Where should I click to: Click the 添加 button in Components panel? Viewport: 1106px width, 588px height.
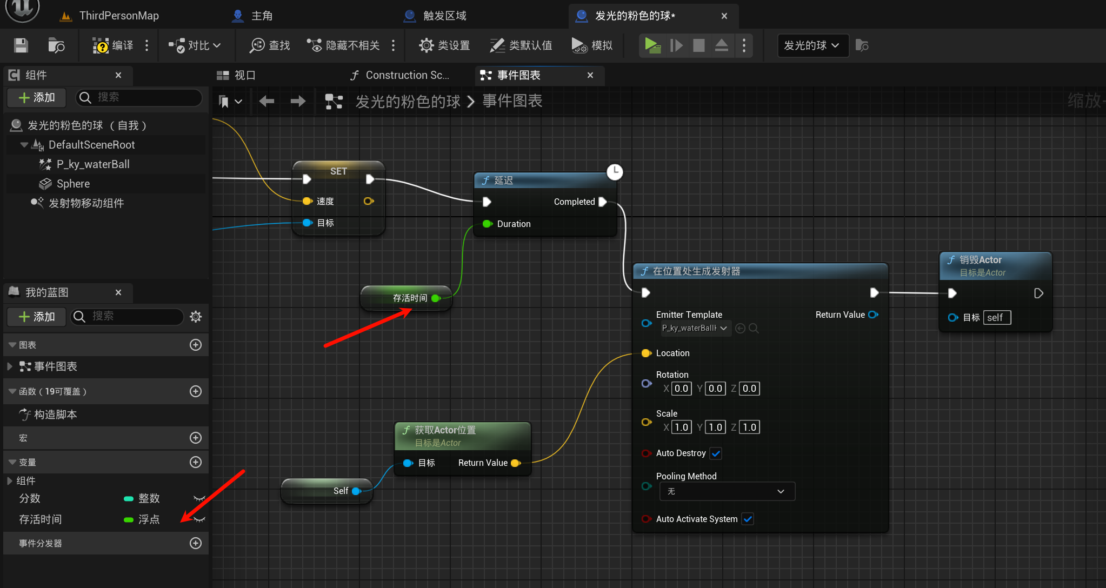pyautogui.click(x=37, y=97)
